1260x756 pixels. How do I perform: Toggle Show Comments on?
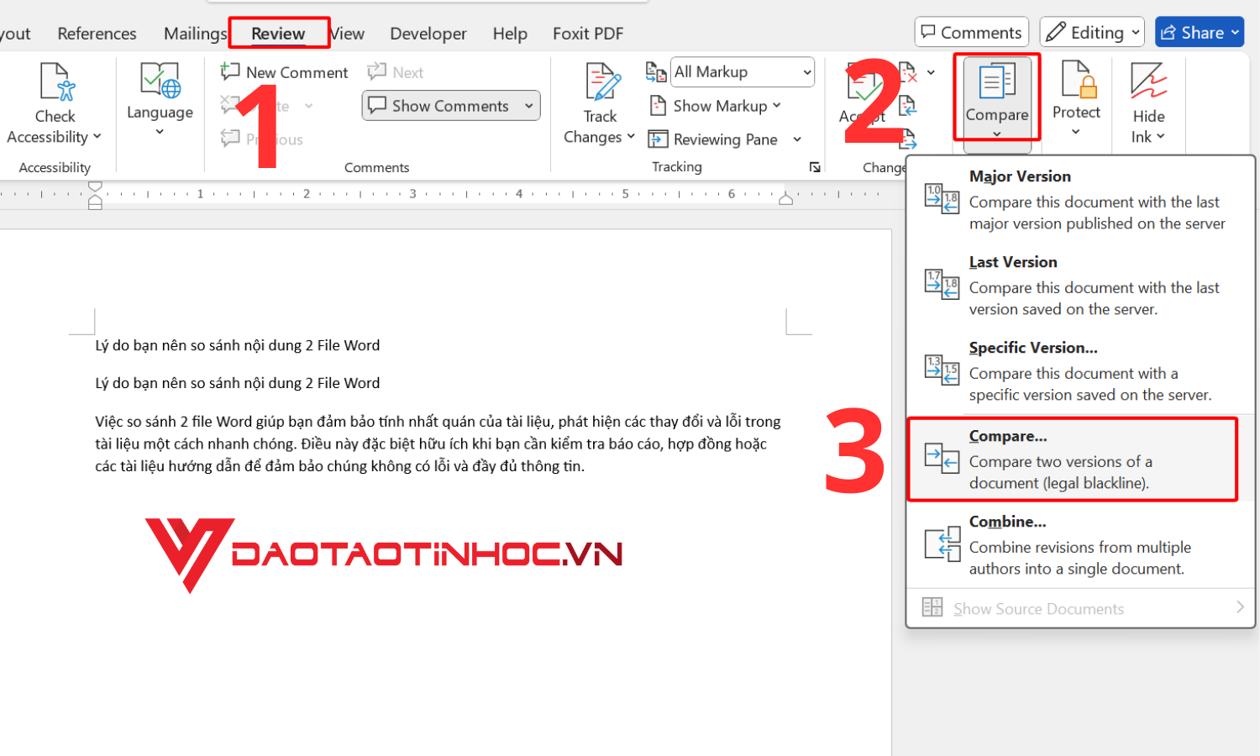450,105
